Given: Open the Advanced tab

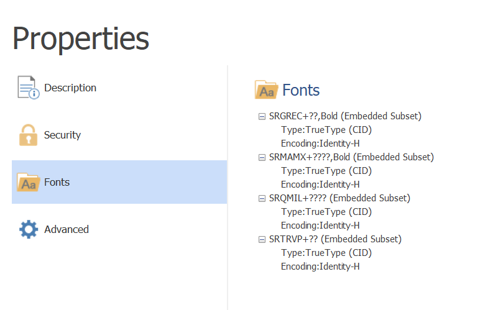Looking at the screenshot, I should pos(67,229).
